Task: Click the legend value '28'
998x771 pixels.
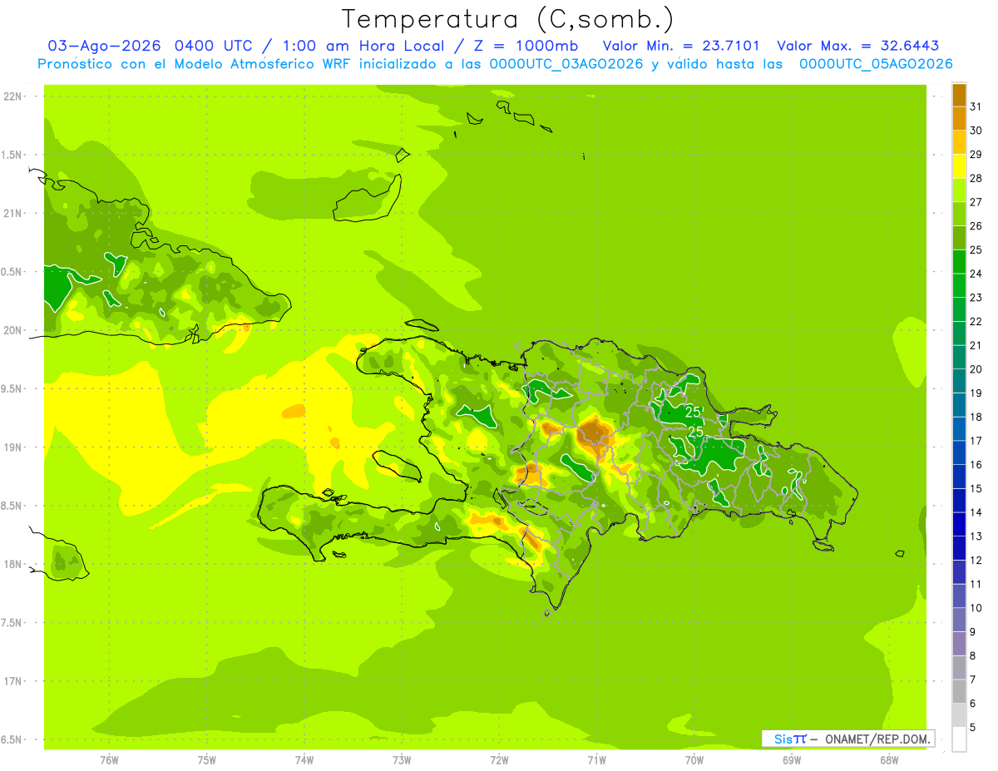Action: (976, 178)
